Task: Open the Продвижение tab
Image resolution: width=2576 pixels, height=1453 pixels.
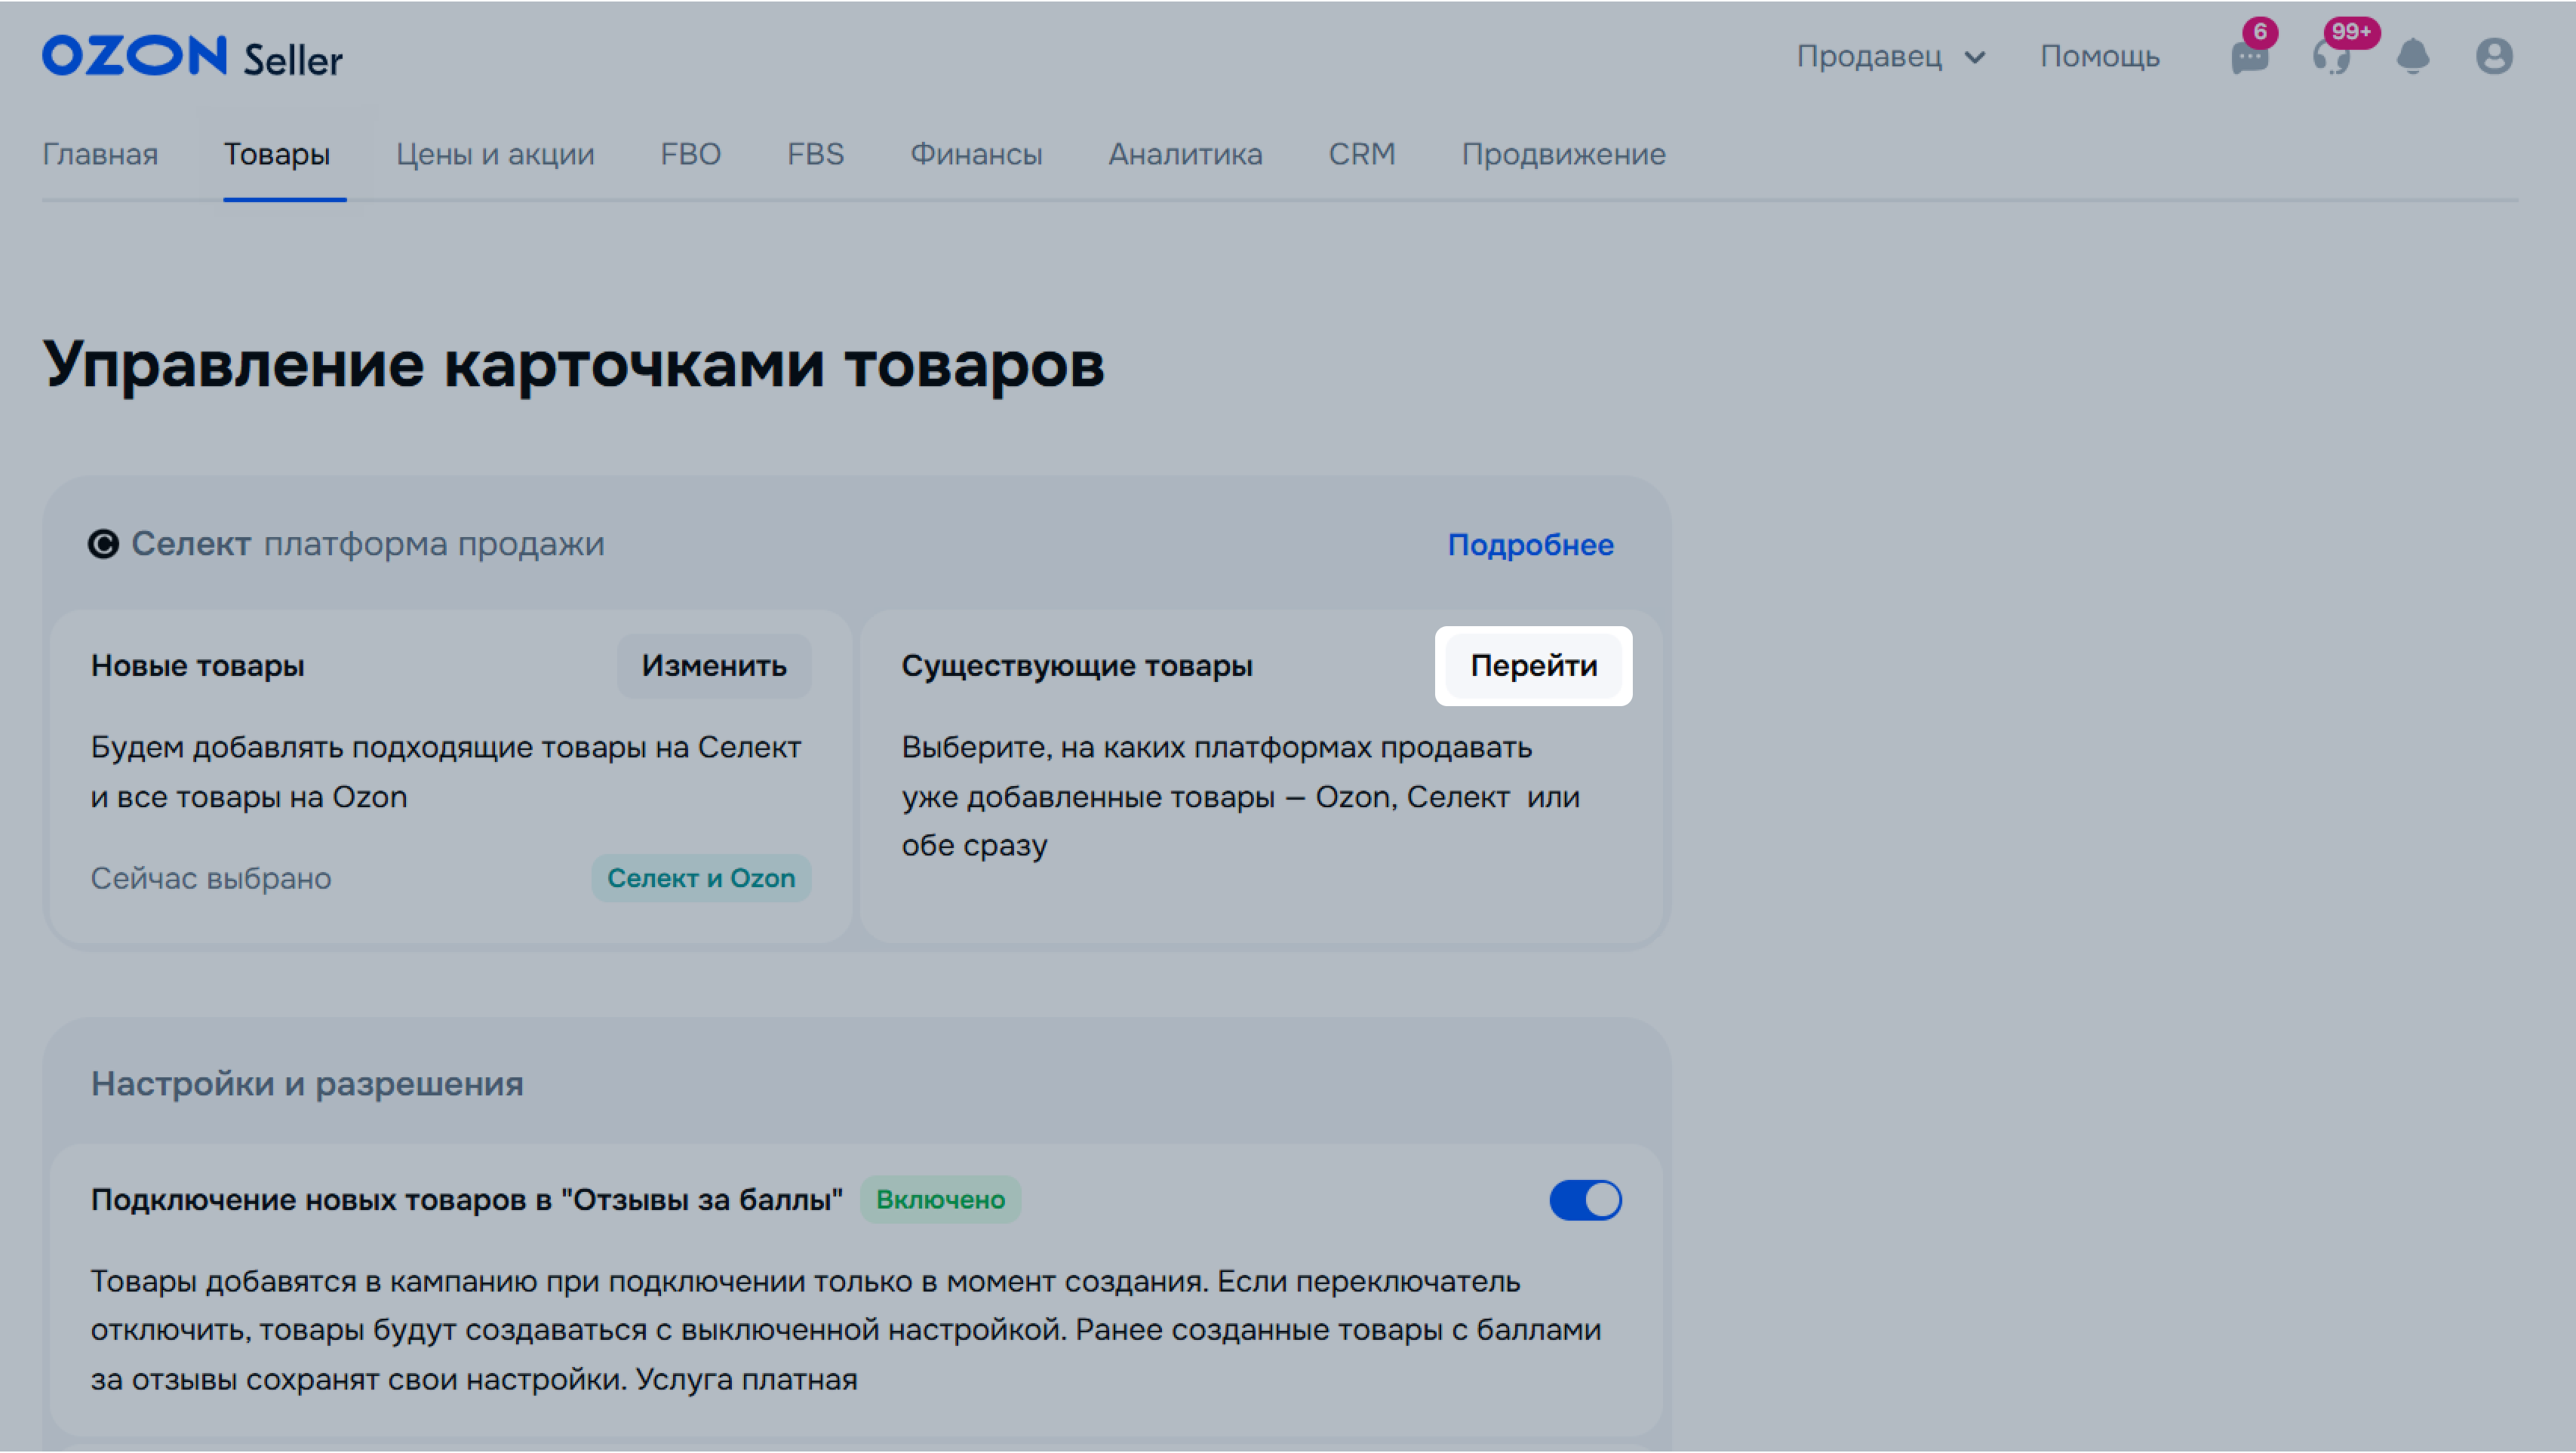Action: point(1563,154)
